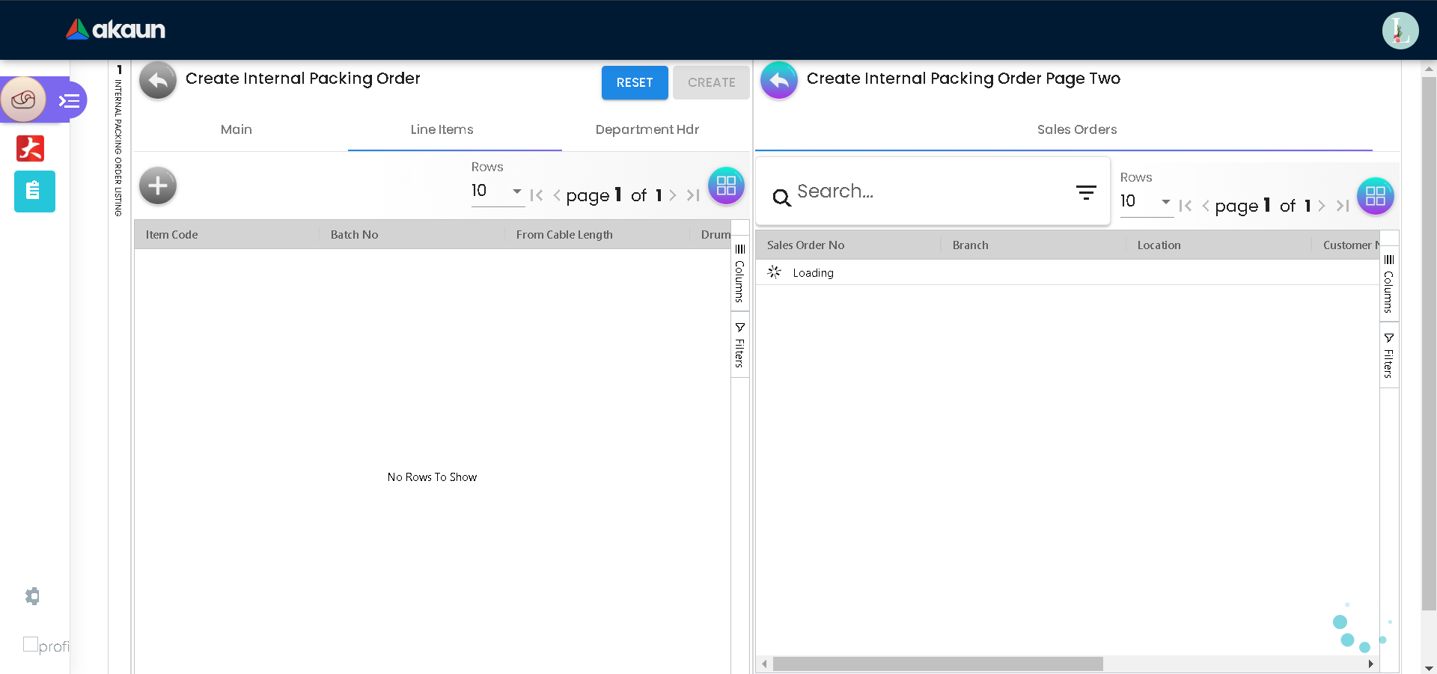The image size is (1437, 674).
Task: Open the teal clipboard sidebar icon
Action: [x=34, y=192]
